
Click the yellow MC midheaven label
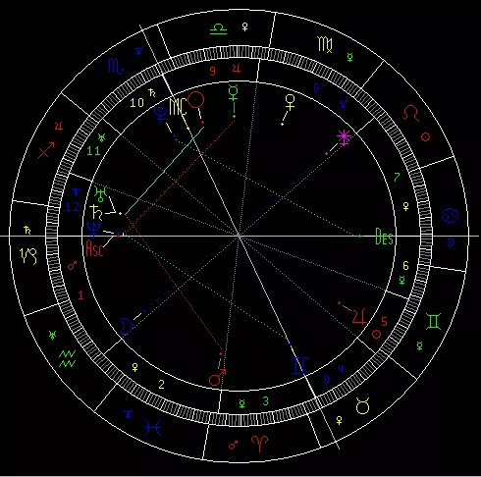tap(178, 107)
